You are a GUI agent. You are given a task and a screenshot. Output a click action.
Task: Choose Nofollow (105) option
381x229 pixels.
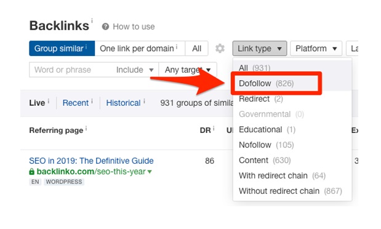292,145
